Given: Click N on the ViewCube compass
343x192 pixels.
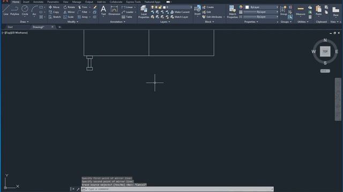Looking at the screenshot, I should [325, 40].
